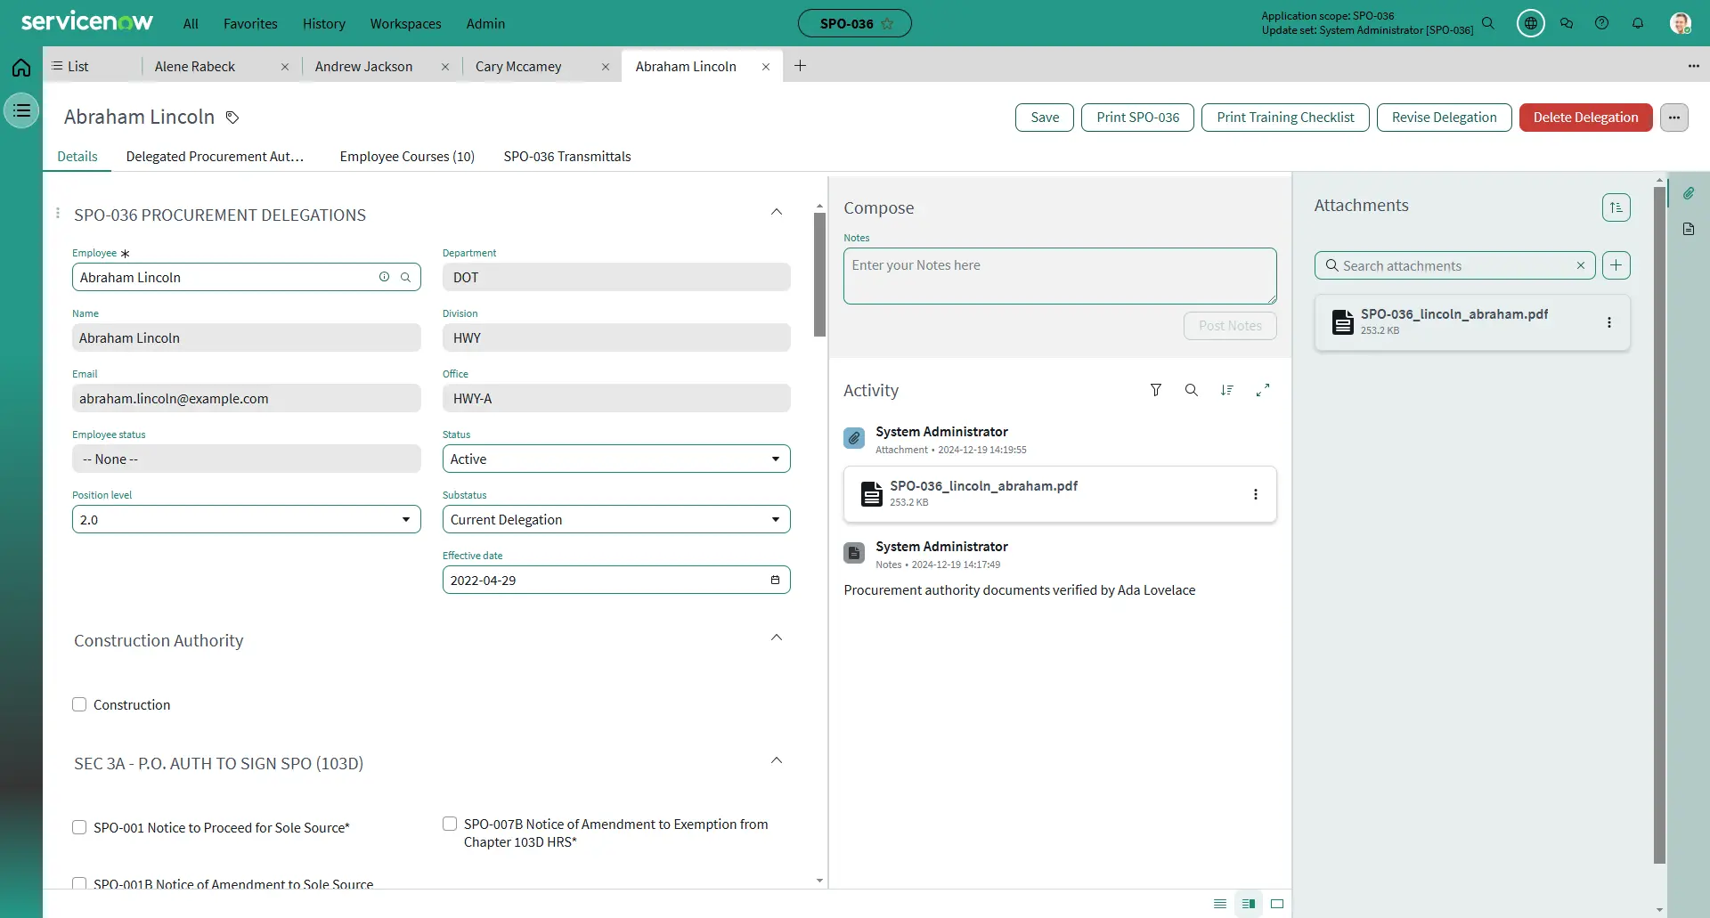Viewport: 1710px width, 918px height.
Task: Check the Construction checkbox
Action: (x=79, y=704)
